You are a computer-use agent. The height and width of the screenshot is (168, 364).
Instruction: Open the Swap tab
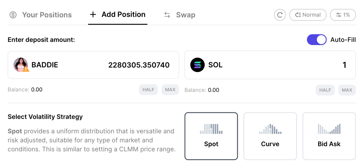point(185,15)
